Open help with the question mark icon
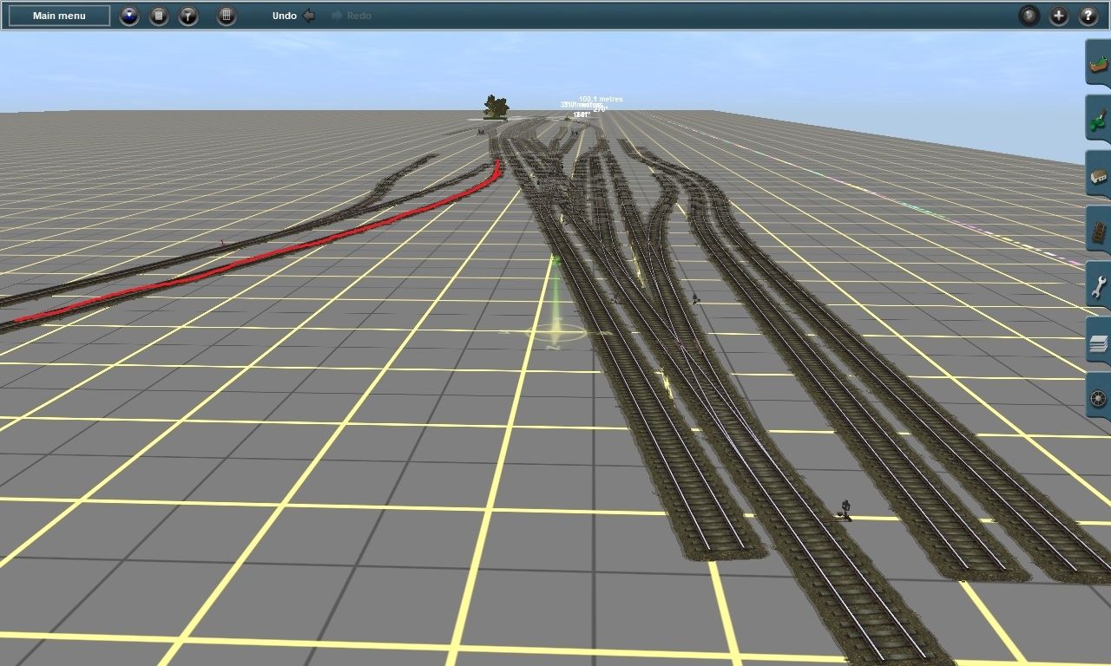This screenshot has width=1111, height=666. pyautogui.click(x=1088, y=16)
